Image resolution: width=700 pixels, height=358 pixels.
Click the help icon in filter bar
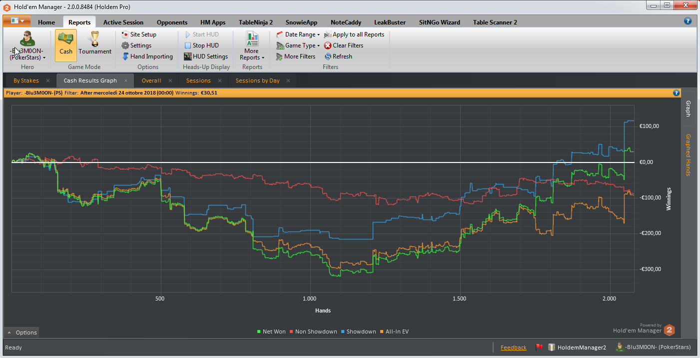click(677, 92)
